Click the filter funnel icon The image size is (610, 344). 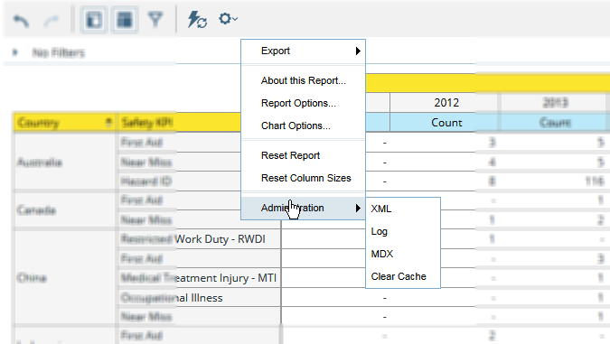(155, 20)
